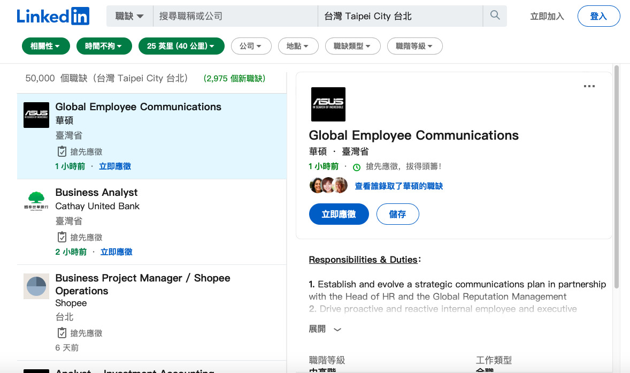Click 1 小時前 in the job detail header
The image size is (630, 373).
(x=324, y=166)
